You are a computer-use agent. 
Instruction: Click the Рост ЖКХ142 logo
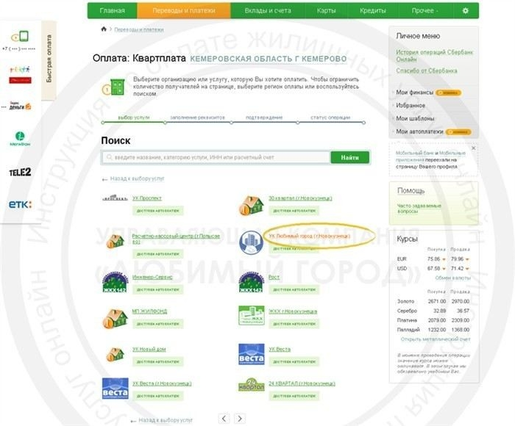[251, 282]
